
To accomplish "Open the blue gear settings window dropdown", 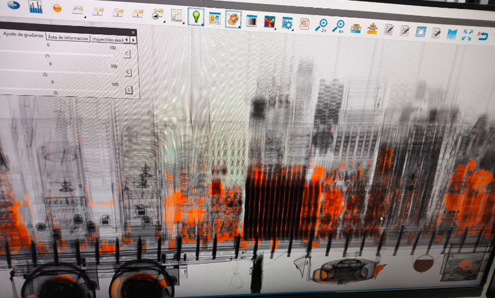I will click(287, 23).
